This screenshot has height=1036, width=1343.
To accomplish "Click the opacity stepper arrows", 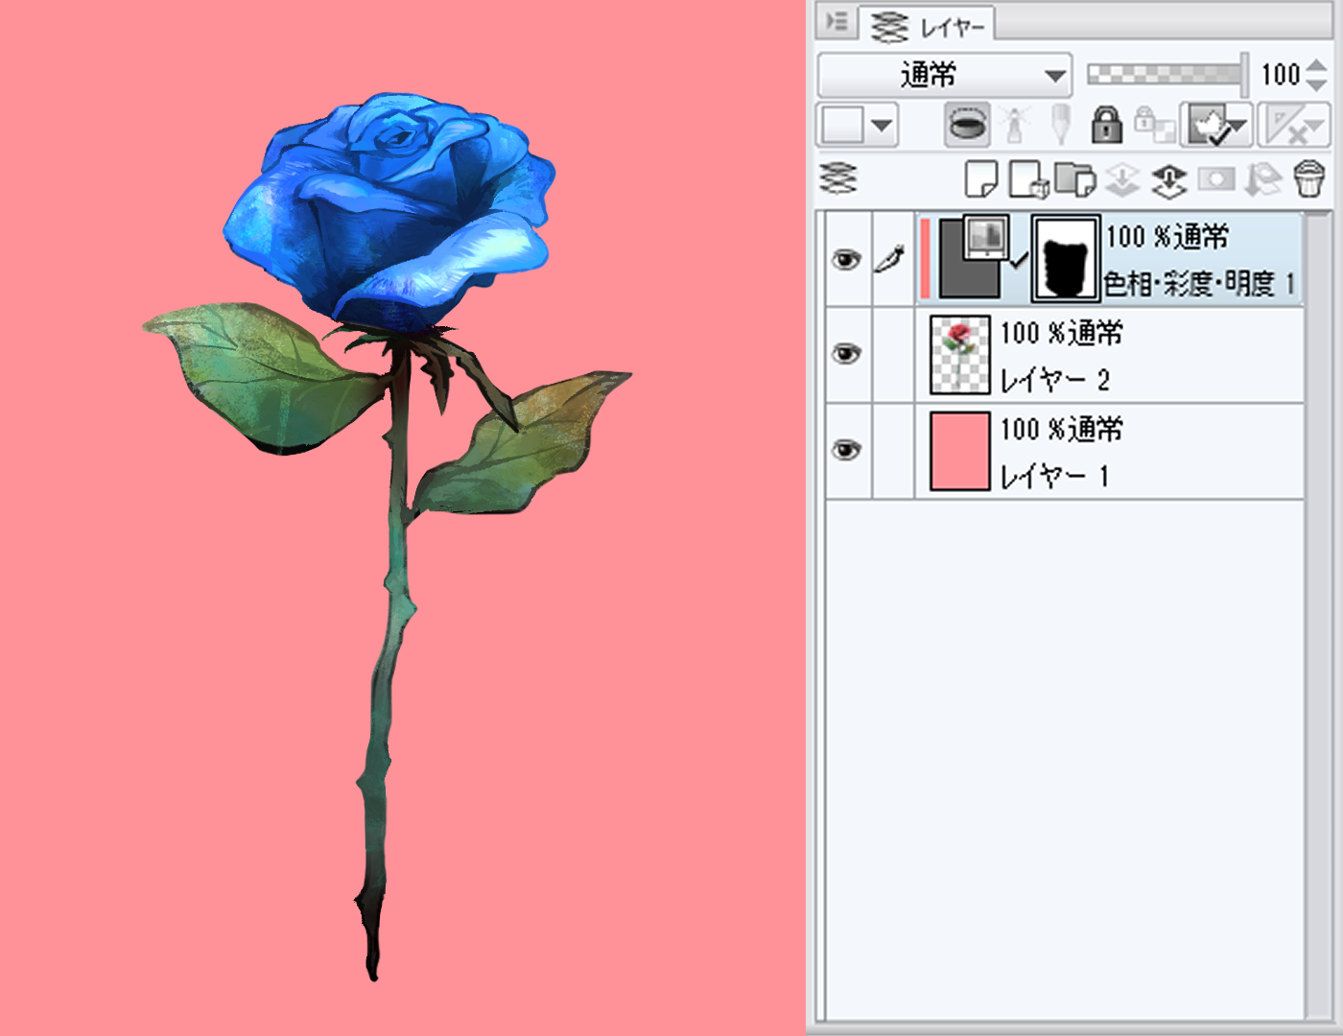I will 1317,74.
